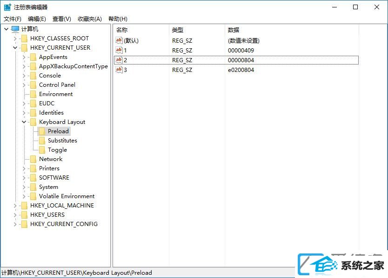
Task: Click the HKEY_CURRENT_USER folder icon
Action: click(x=24, y=48)
